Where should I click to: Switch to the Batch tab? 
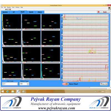[x=31, y=12]
